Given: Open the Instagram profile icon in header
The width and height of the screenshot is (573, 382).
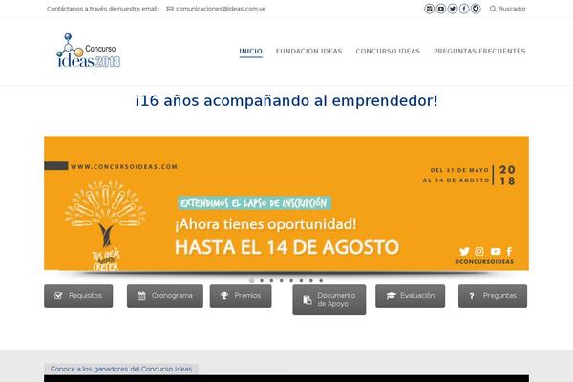Looking at the screenshot, I should pos(430,9).
